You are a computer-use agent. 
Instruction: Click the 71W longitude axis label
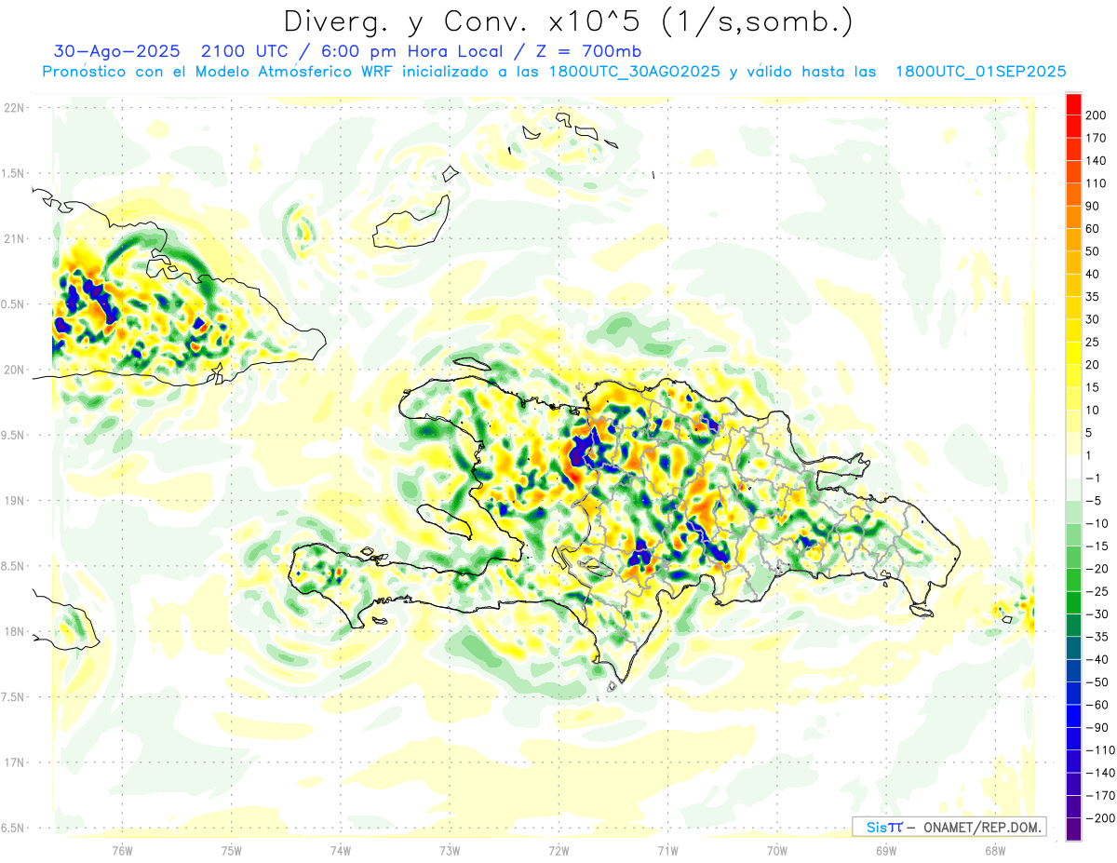pyautogui.click(x=667, y=852)
